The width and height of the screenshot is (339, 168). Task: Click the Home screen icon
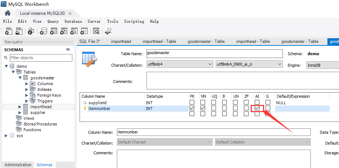click(8, 13)
